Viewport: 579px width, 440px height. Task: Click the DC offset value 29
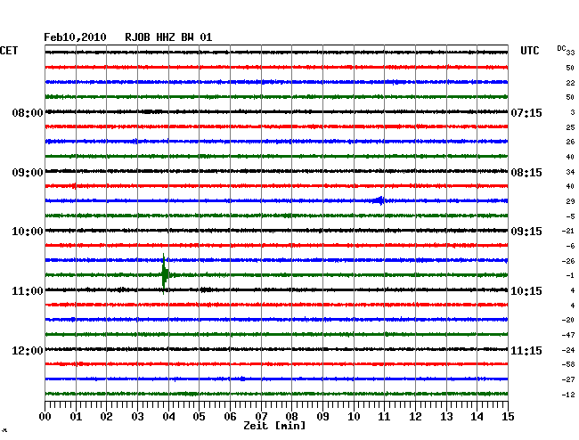pyautogui.click(x=570, y=201)
